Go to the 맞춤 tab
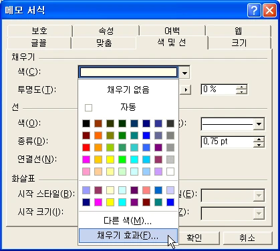280x251 pixels. point(104,43)
